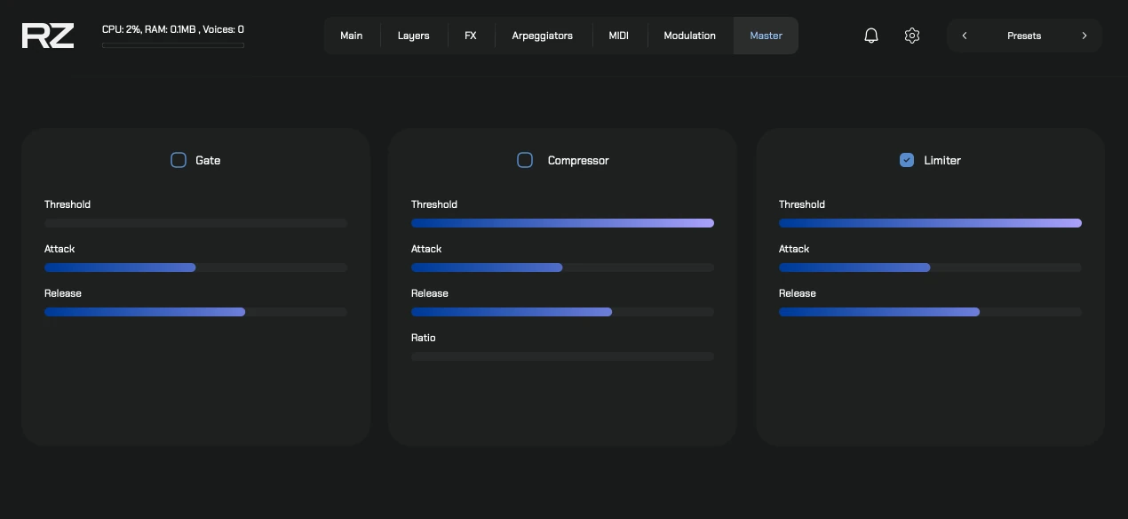The height and width of the screenshot is (519, 1128).
Task: Enable the Compressor module
Action: point(525,160)
